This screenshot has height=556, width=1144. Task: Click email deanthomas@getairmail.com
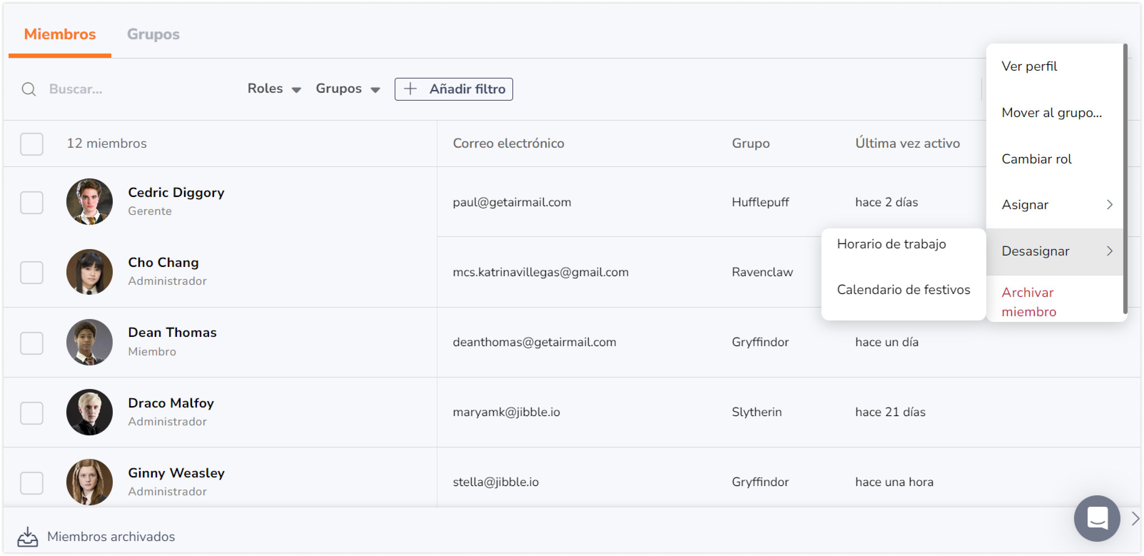click(x=534, y=342)
